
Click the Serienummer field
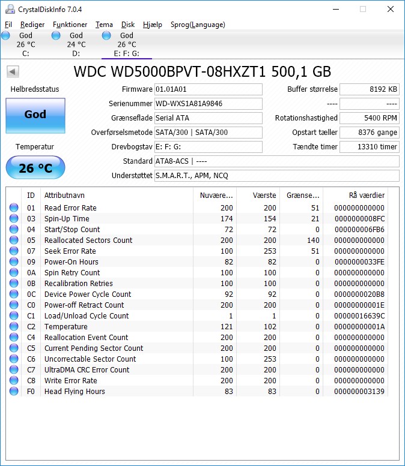(209, 104)
